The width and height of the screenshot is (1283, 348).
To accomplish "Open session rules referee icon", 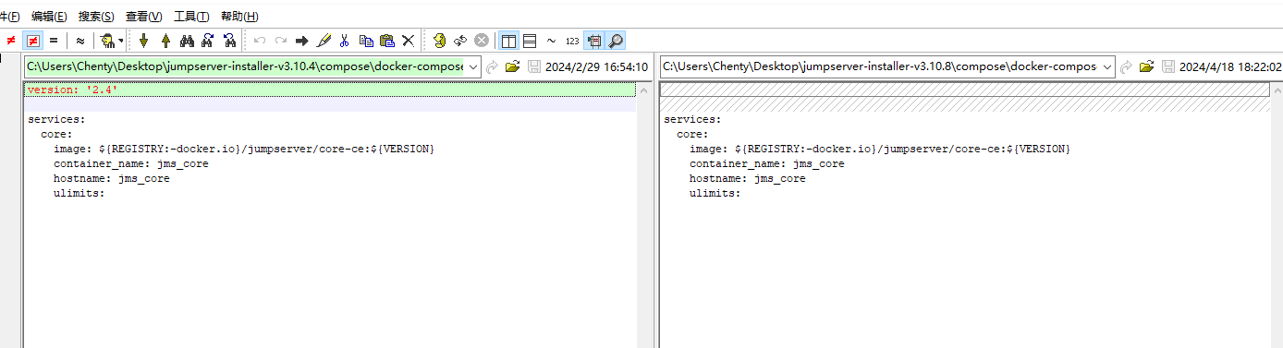I will [107, 41].
